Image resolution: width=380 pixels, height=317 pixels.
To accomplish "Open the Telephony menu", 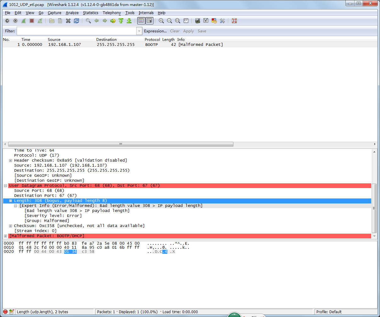I will tap(112, 13).
